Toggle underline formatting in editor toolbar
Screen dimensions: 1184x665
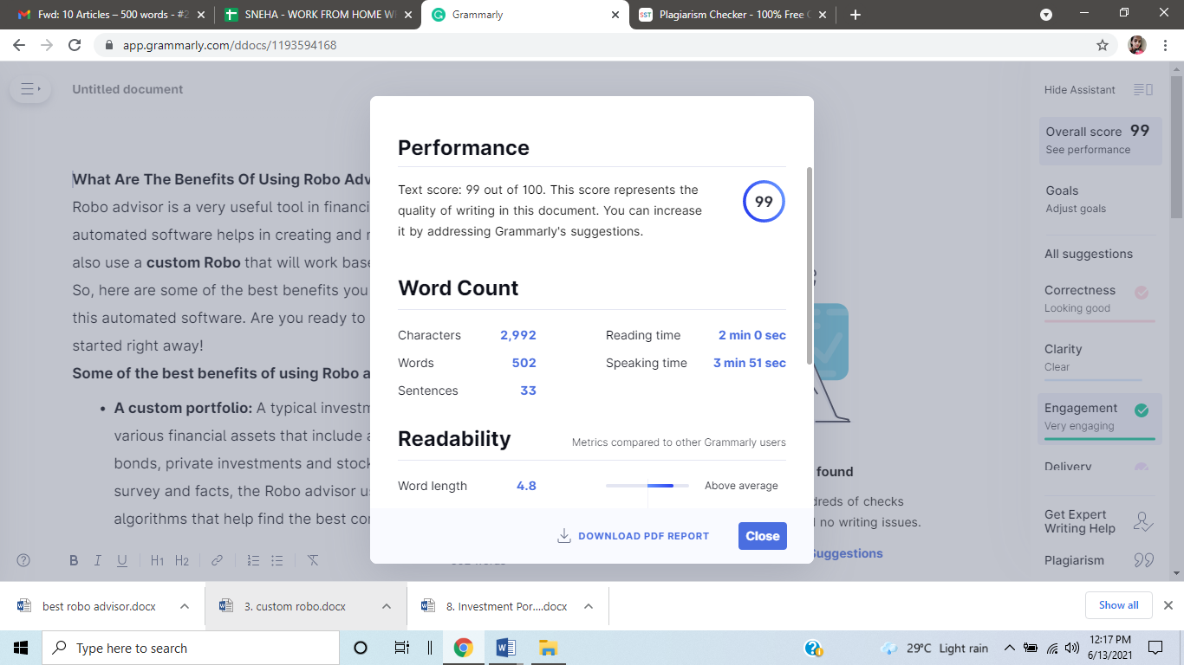(122, 560)
